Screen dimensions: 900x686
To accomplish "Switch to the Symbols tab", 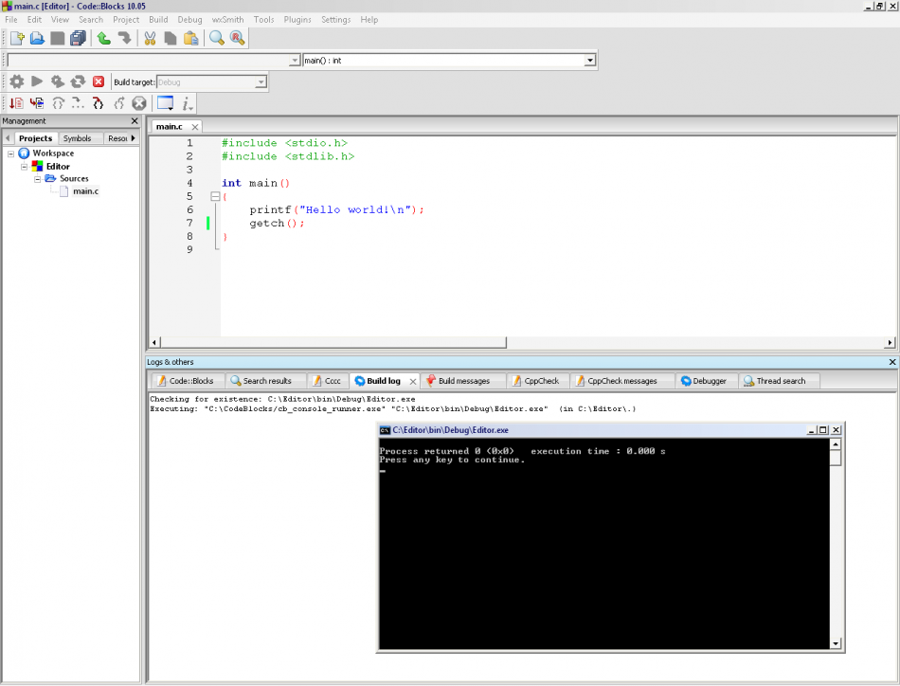I will click(77, 138).
